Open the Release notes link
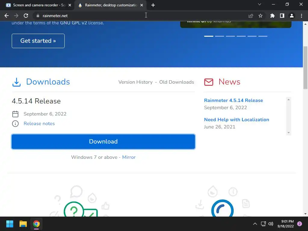This screenshot has height=231, width=308. [39, 124]
